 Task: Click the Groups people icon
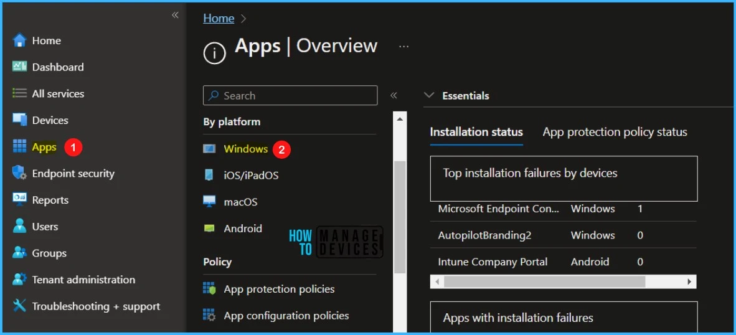point(20,253)
